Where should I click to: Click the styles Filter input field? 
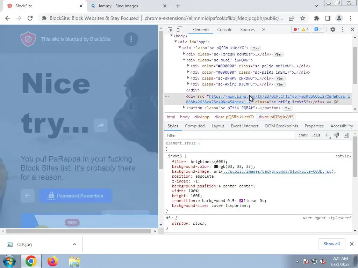pos(229,135)
